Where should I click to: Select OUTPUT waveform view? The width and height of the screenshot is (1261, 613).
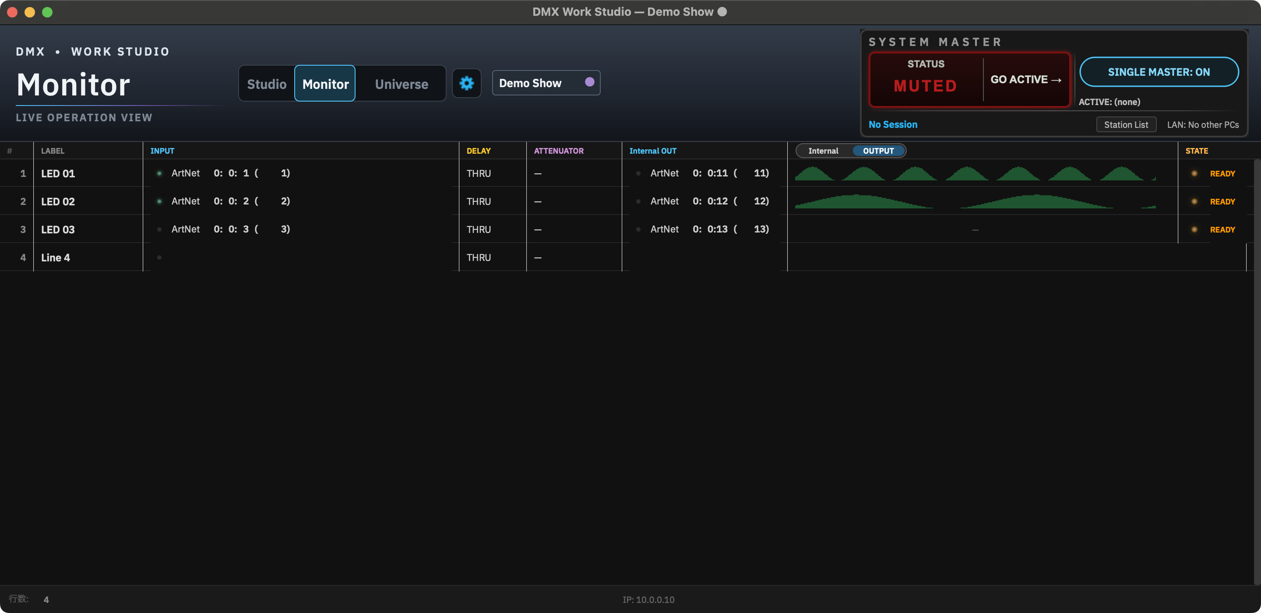pos(878,151)
